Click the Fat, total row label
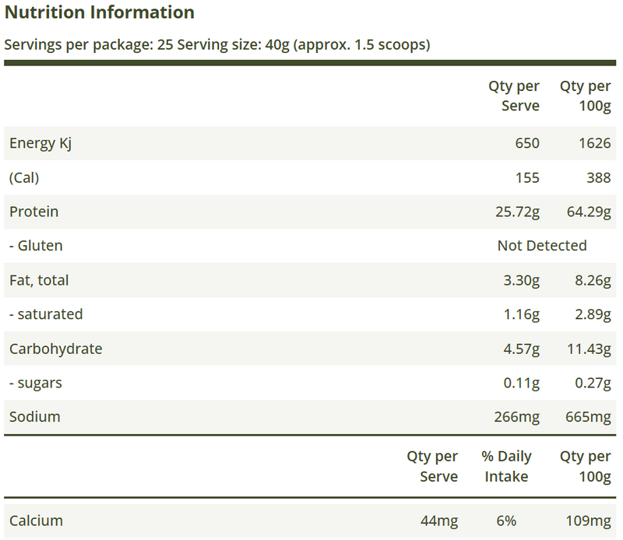 [x=39, y=280]
